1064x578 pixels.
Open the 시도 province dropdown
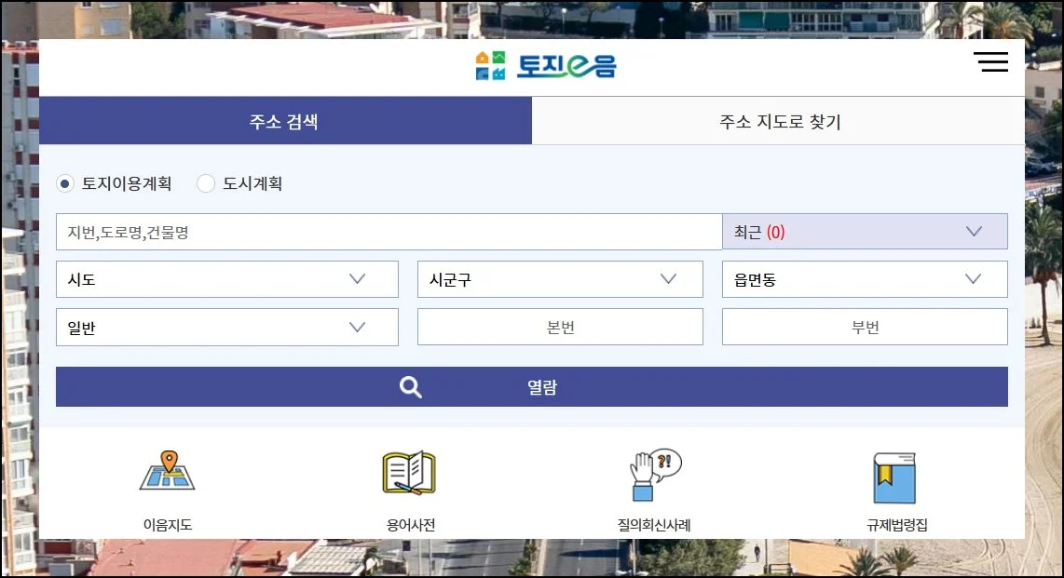click(227, 278)
